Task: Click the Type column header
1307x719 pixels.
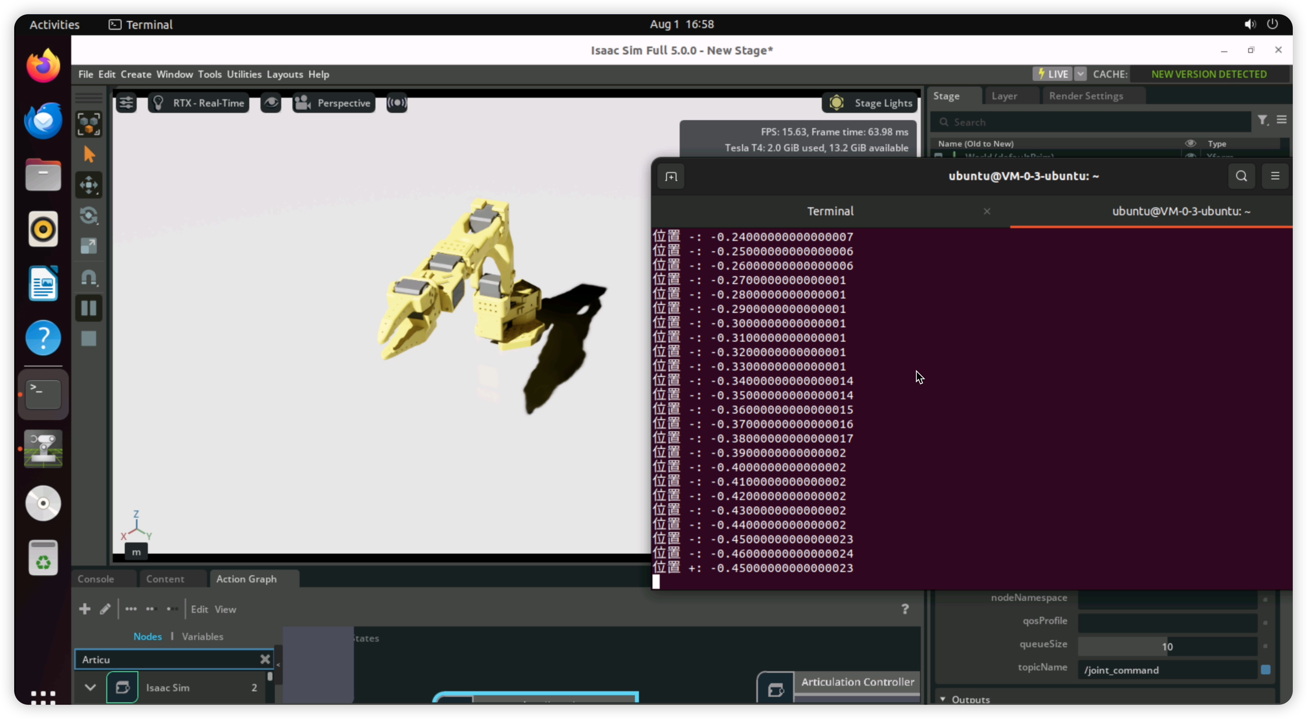Action: tap(1217, 144)
